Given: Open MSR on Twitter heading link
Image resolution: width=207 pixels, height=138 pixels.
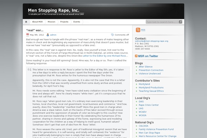Looking at the screenshot, I should (x=148, y=56).
